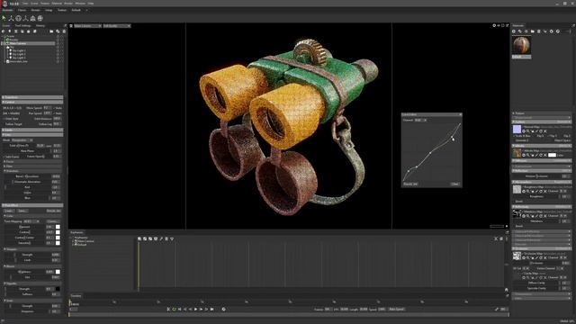This screenshot has width=576, height=324.
Task: Clear the Normal Map with X icon
Action: [545, 131]
